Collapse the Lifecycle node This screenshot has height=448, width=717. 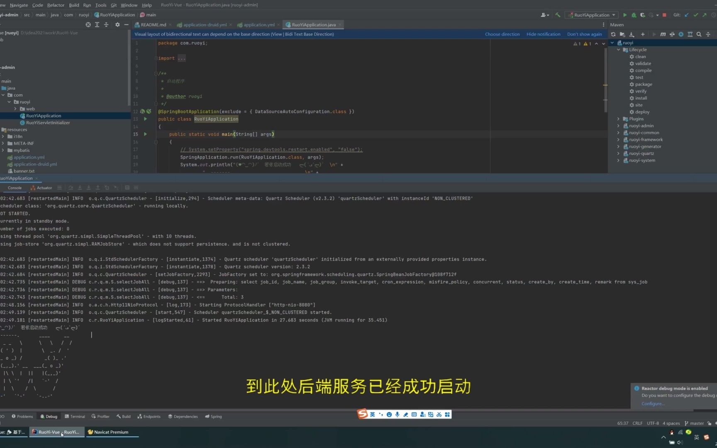619,50
